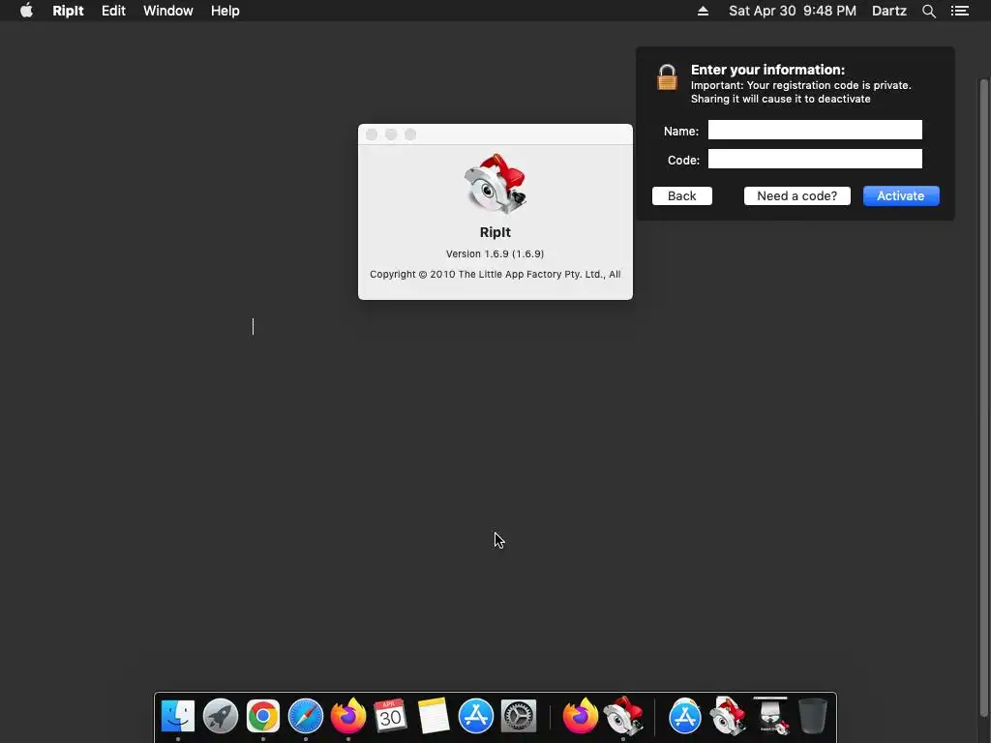991x743 pixels.
Task: Click the copyright line in About window
Action: coord(495,274)
